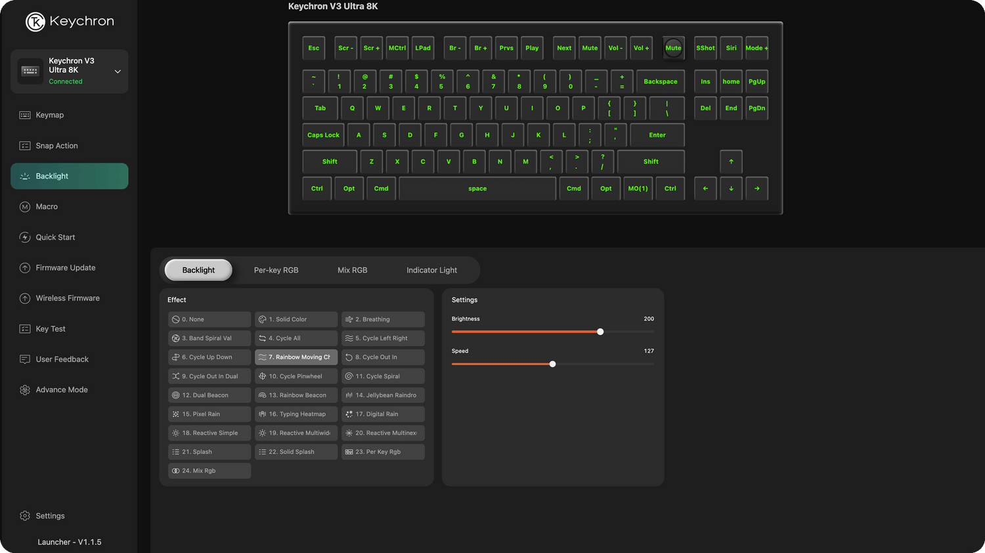Expand the Keychron V3 Ultra 8K device dropdown
Image resolution: width=985 pixels, height=553 pixels.
(x=118, y=72)
